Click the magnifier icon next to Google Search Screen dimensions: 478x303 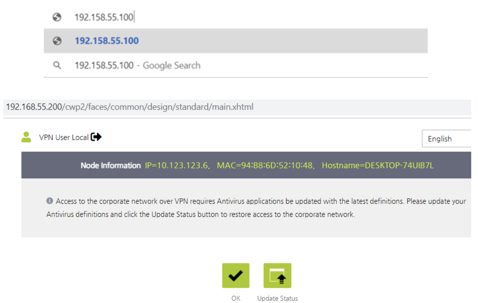tap(57, 65)
